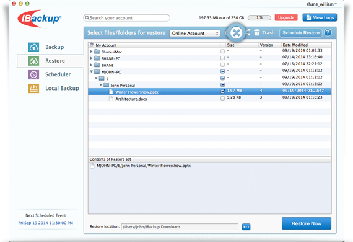Open the Trash label link
This screenshot has height=242, width=353.
pos(268,33)
